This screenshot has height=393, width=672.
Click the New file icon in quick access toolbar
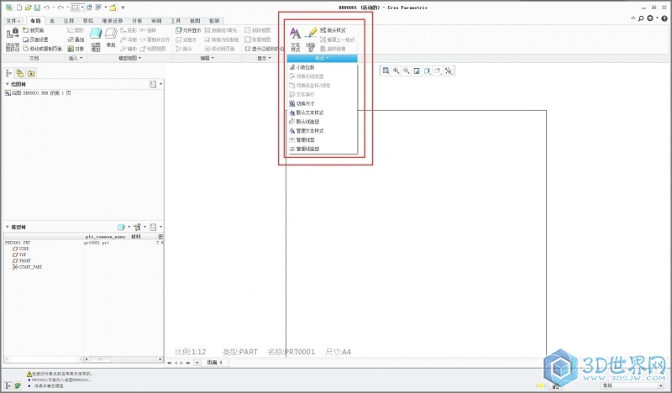click(x=18, y=8)
